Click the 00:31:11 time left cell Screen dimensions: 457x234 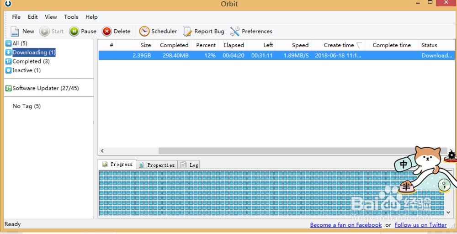point(262,55)
